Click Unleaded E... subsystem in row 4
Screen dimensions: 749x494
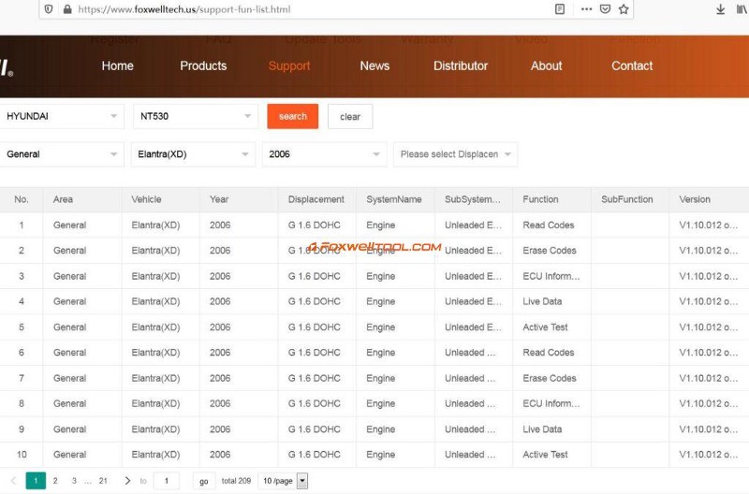tap(473, 301)
